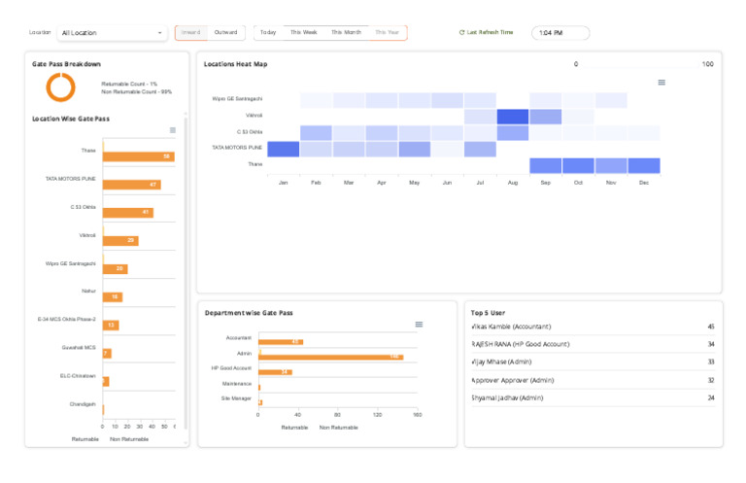Click the Vikas Kamble (Accountant) user row

tap(593, 327)
